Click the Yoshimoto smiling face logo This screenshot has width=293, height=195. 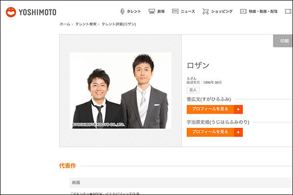[11, 12]
